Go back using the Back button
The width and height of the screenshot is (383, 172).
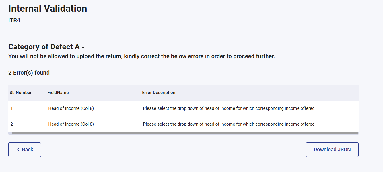click(25, 150)
